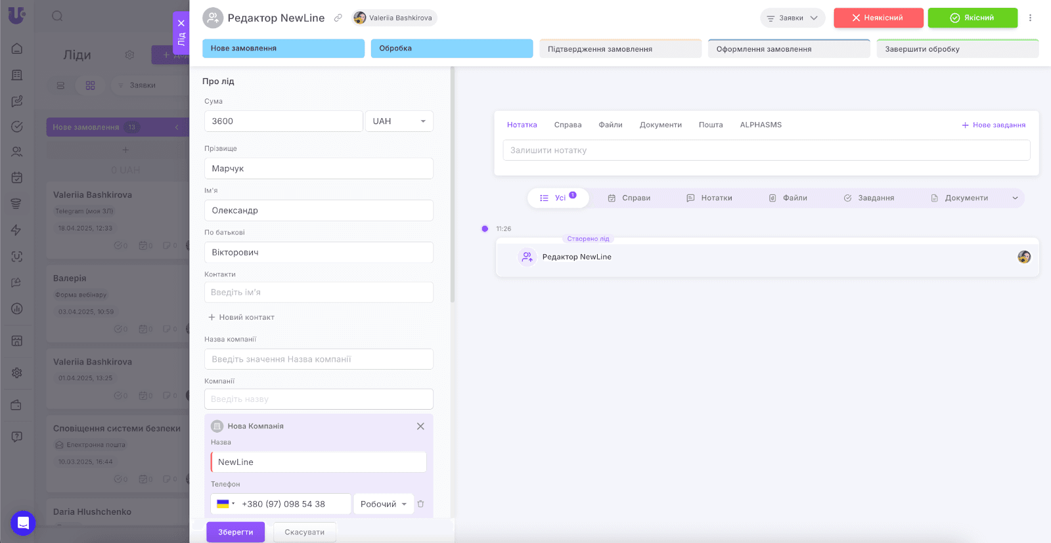This screenshot has width=1051, height=543.
Task: Copy the lead link using the chain icon
Action: (338, 18)
